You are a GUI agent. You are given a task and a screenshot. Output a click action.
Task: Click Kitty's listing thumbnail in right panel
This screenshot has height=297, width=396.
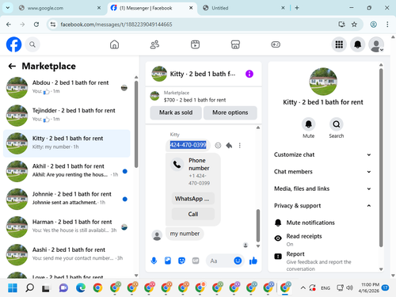pyautogui.click(x=323, y=82)
